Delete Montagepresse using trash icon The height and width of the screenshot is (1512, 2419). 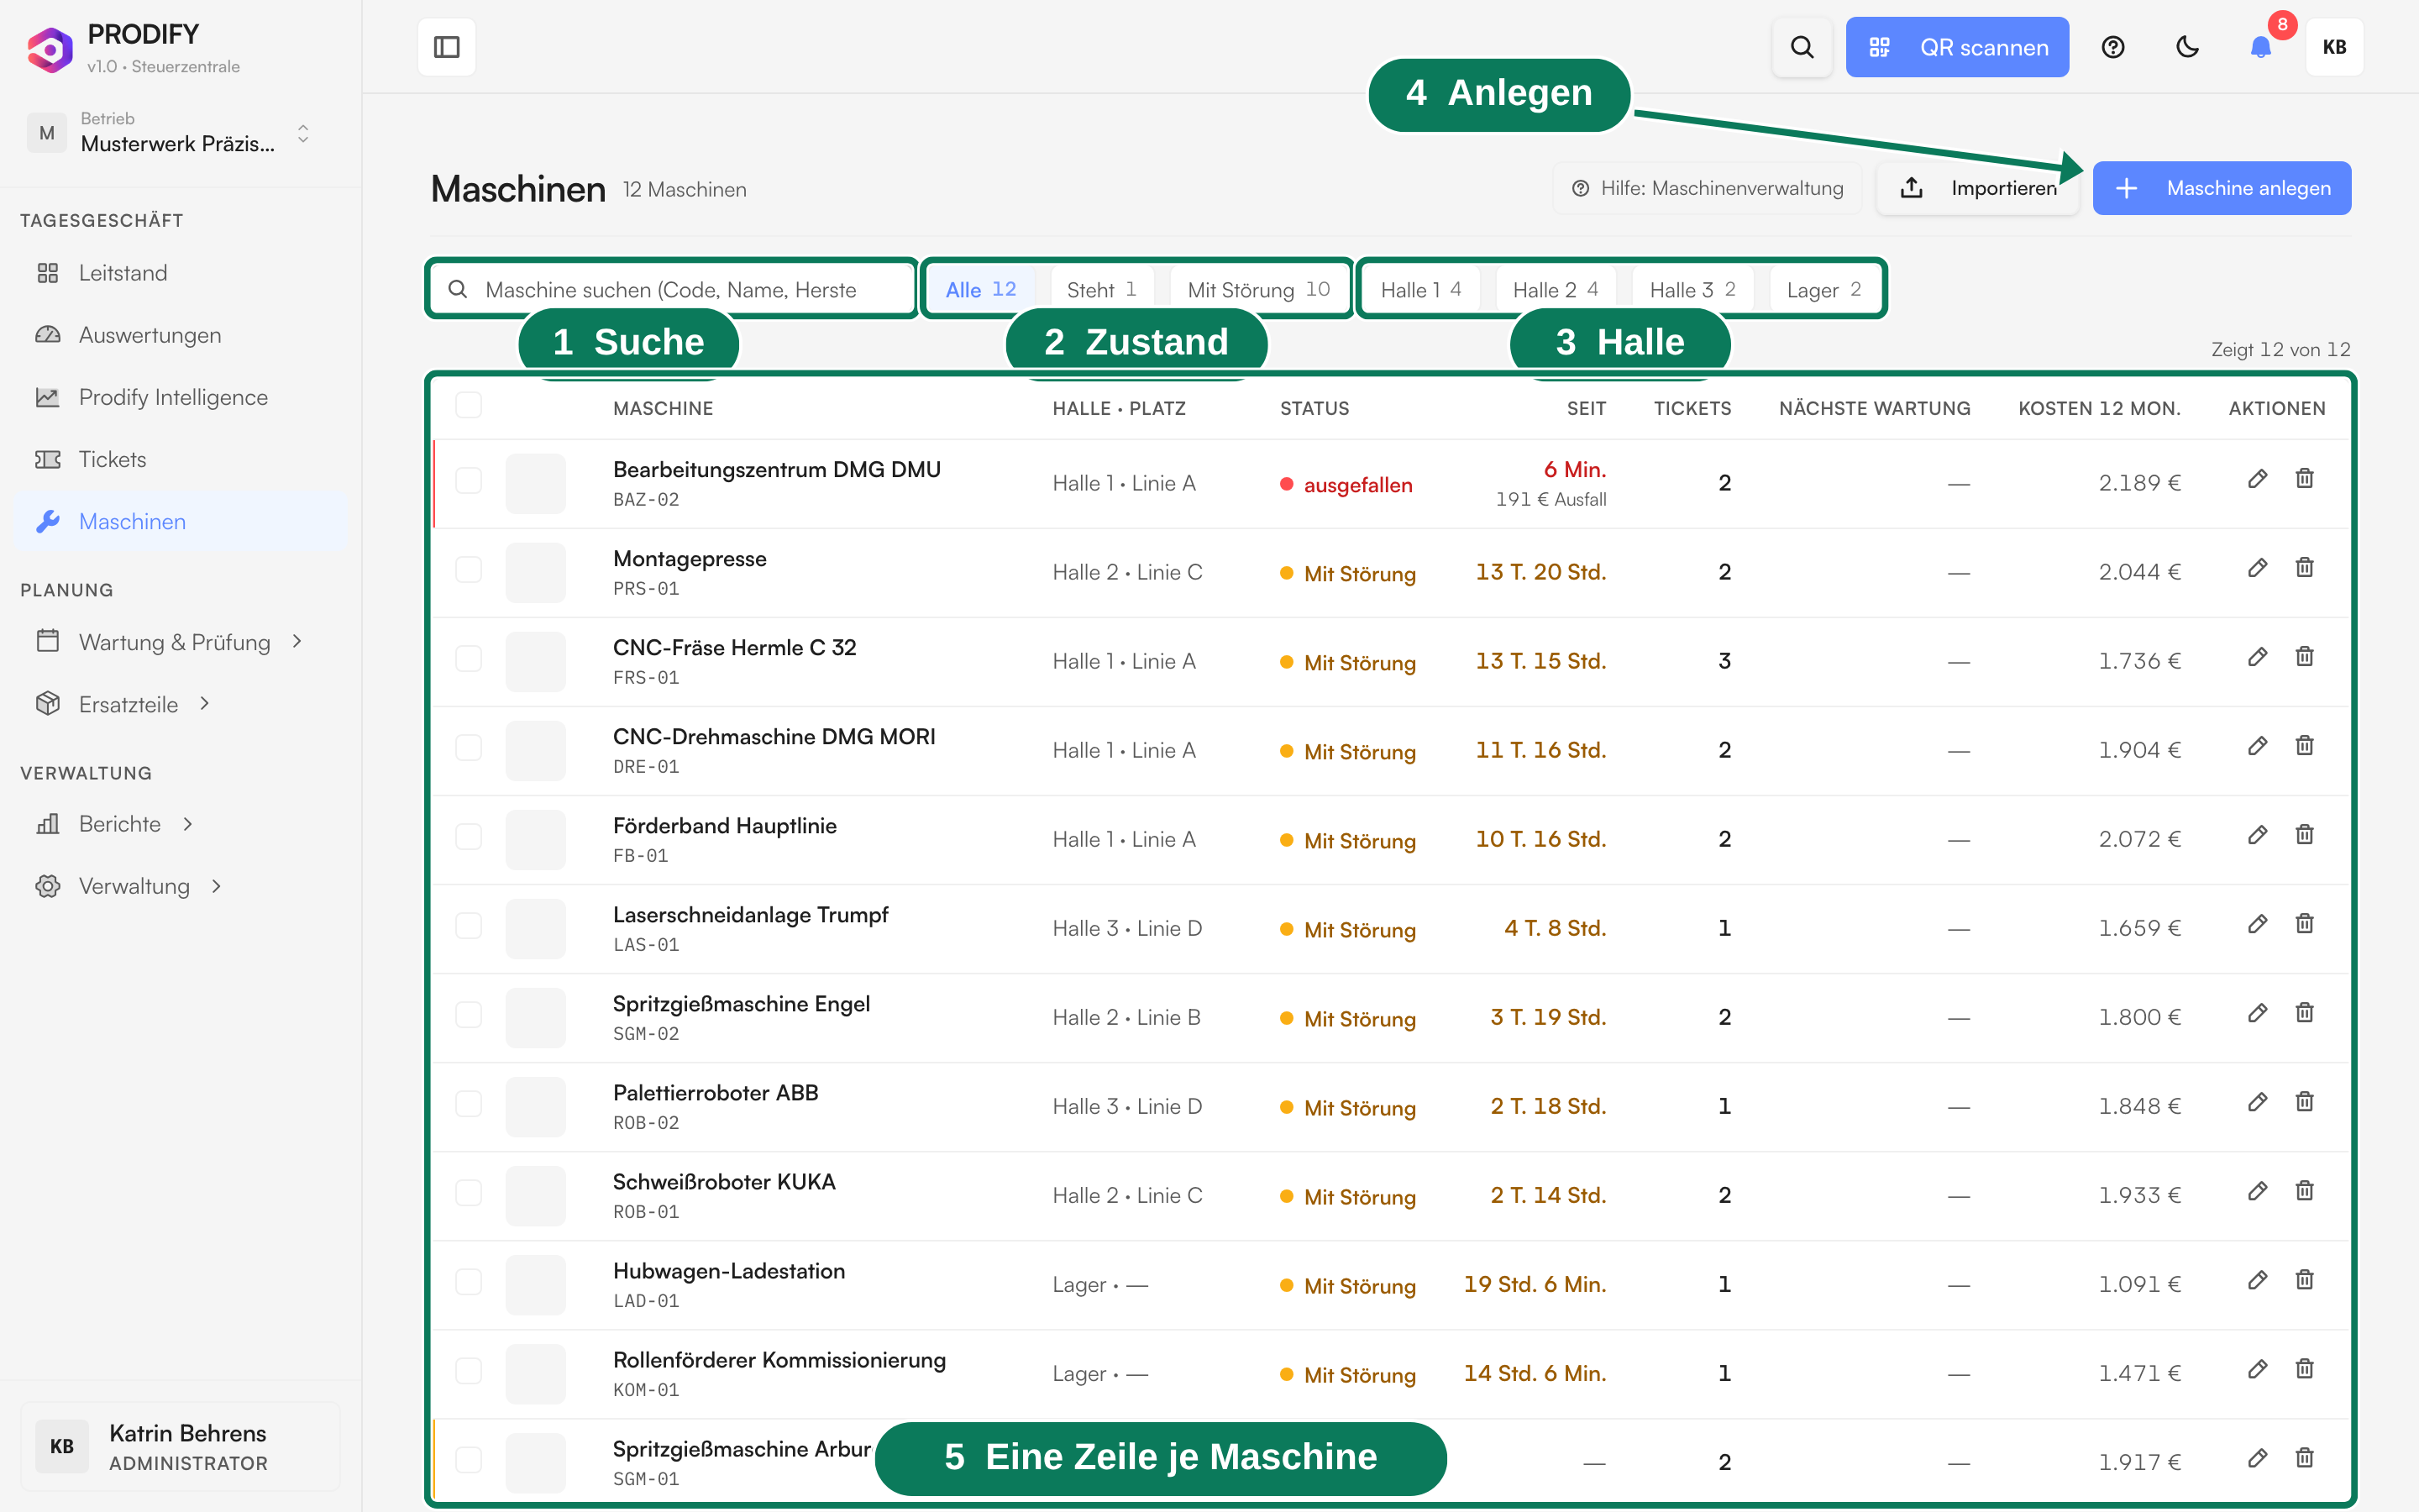(2305, 568)
